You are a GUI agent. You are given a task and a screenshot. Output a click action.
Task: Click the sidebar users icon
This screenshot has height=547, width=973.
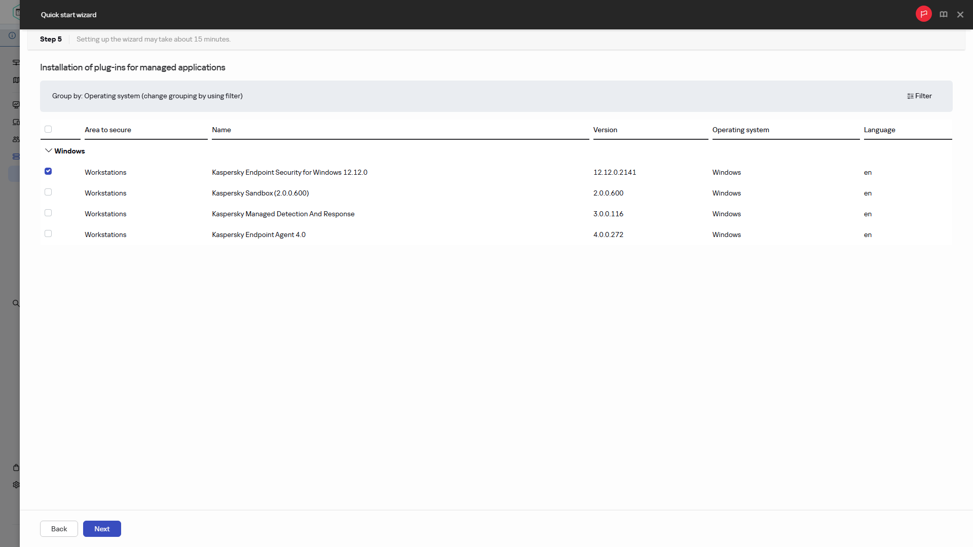click(16, 139)
